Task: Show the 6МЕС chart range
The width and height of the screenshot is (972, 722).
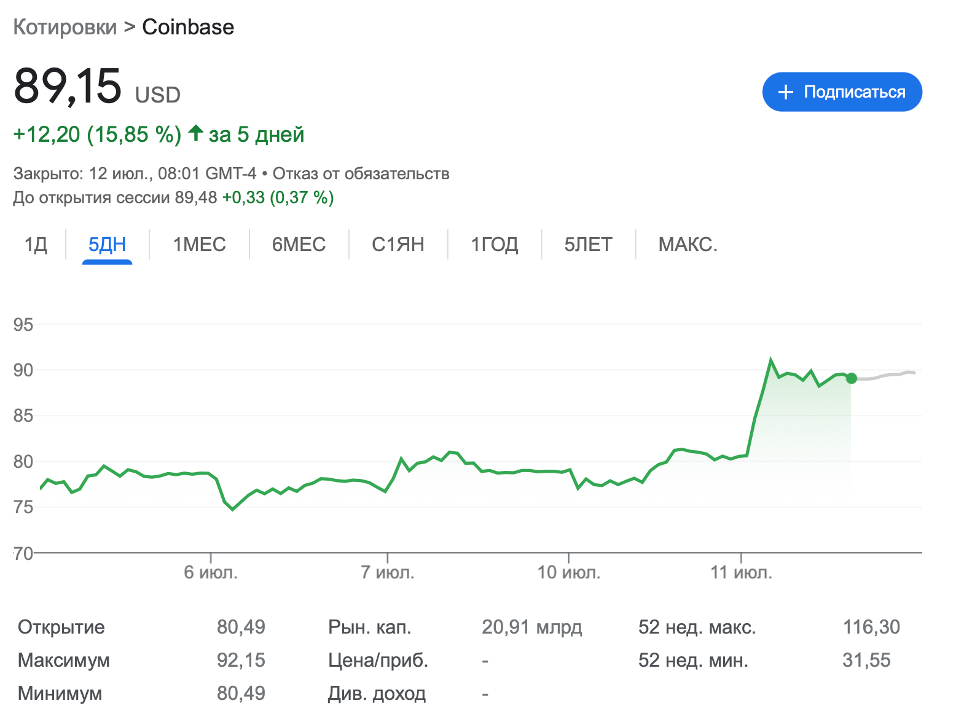Action: pos(299,244)
